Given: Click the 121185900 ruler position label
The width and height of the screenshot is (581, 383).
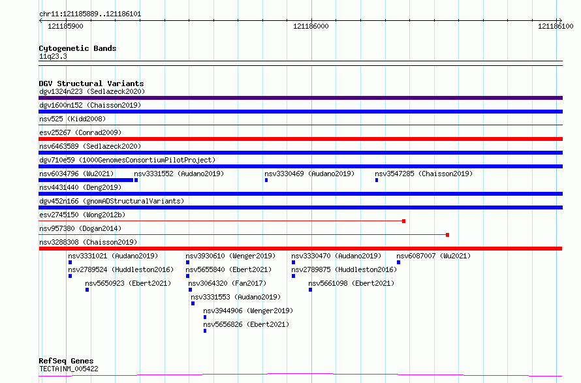Looking at the screenshot, I should point(65,26).
